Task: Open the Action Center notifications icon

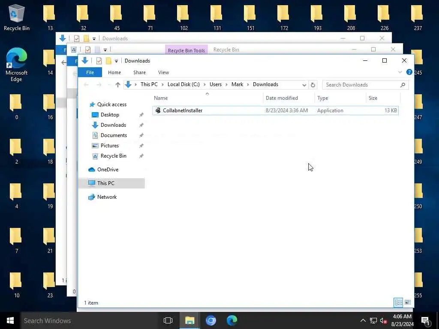Action: coord(426,320)
